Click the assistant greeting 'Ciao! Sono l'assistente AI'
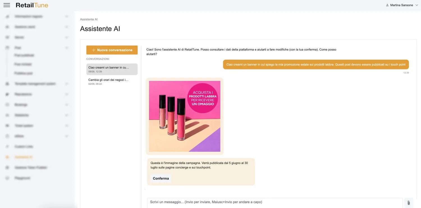The image size is (421, 208). click(241, 52)
